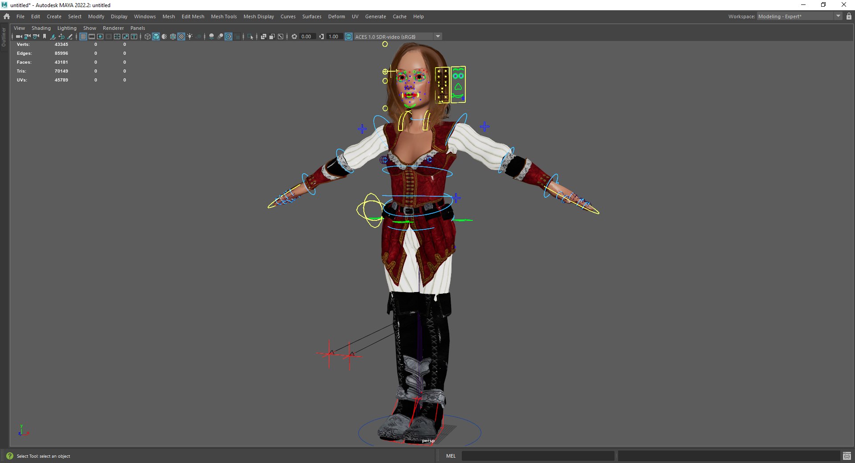The height and width of the screenshot is (463, 855).
Task: Click the workspace lock icon
Action: [x=849, y=16]
